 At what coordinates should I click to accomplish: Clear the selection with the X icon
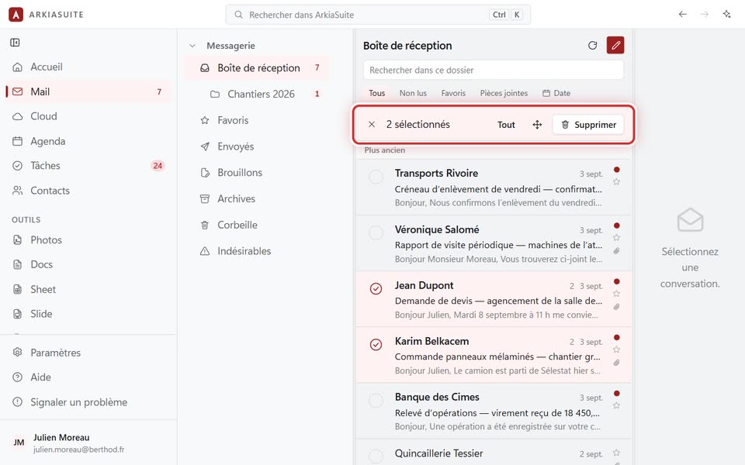pos(372,124)
